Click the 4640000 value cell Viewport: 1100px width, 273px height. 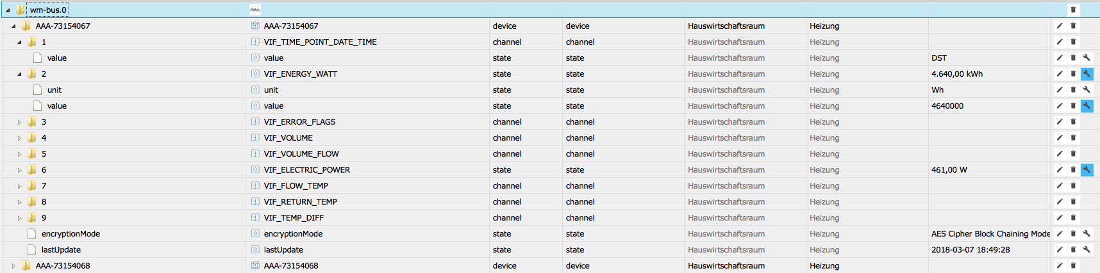pos(947,106)
